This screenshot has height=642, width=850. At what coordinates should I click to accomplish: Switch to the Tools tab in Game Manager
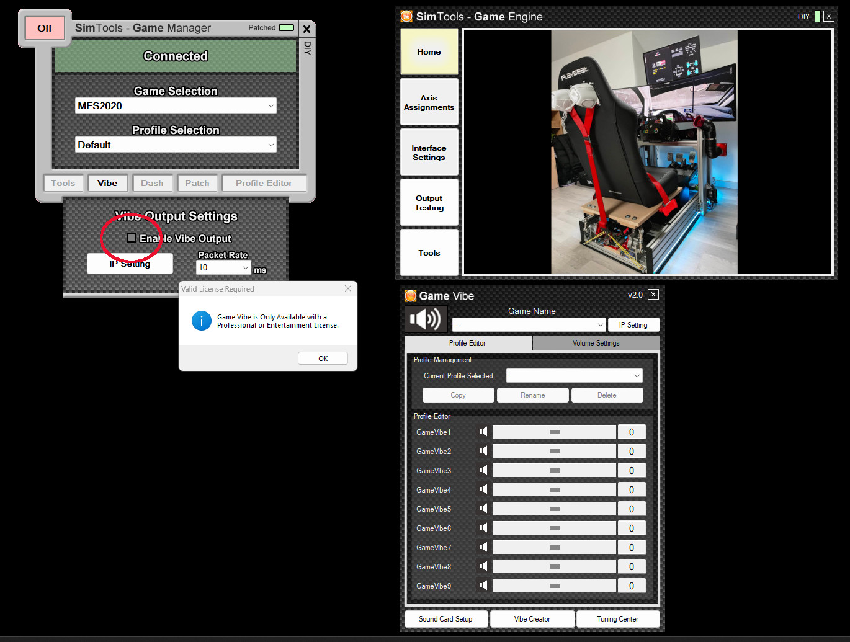tap(63, 183)
